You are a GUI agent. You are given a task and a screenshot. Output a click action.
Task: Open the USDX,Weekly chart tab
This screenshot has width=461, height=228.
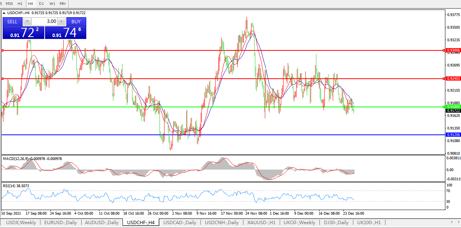21,222
